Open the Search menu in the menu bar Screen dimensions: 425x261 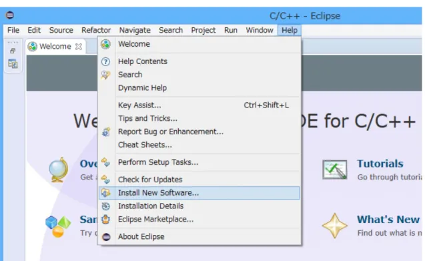click(171, 30)
